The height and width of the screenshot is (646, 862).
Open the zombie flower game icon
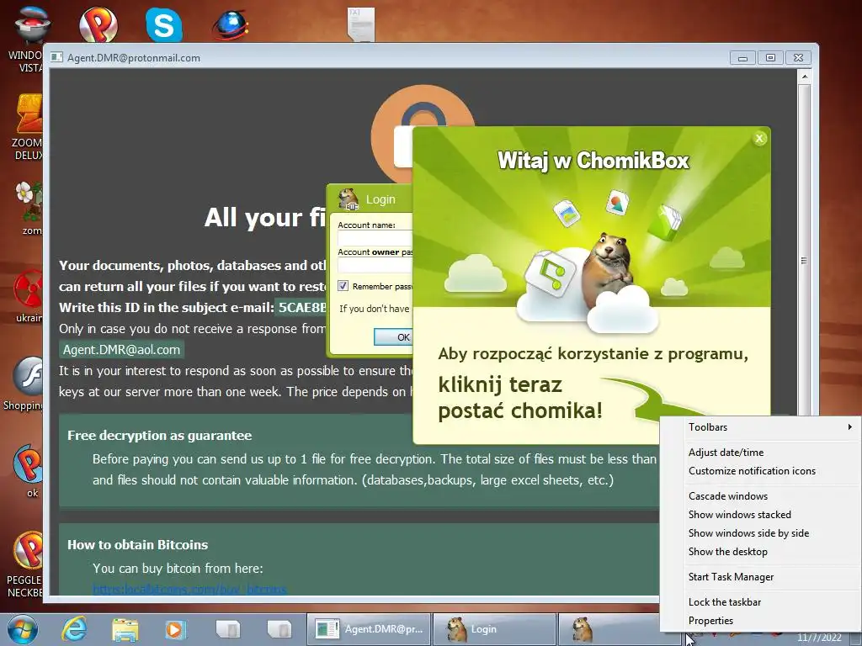click(x=29, y=209)
